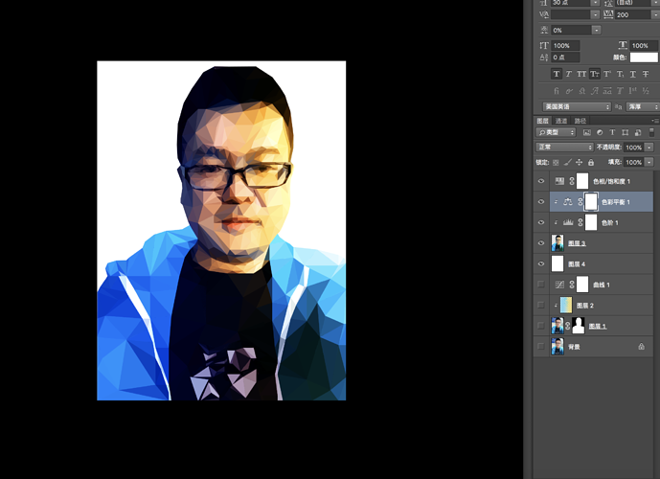Show the 图层 2 layer
660x479 pixels.
541,306
